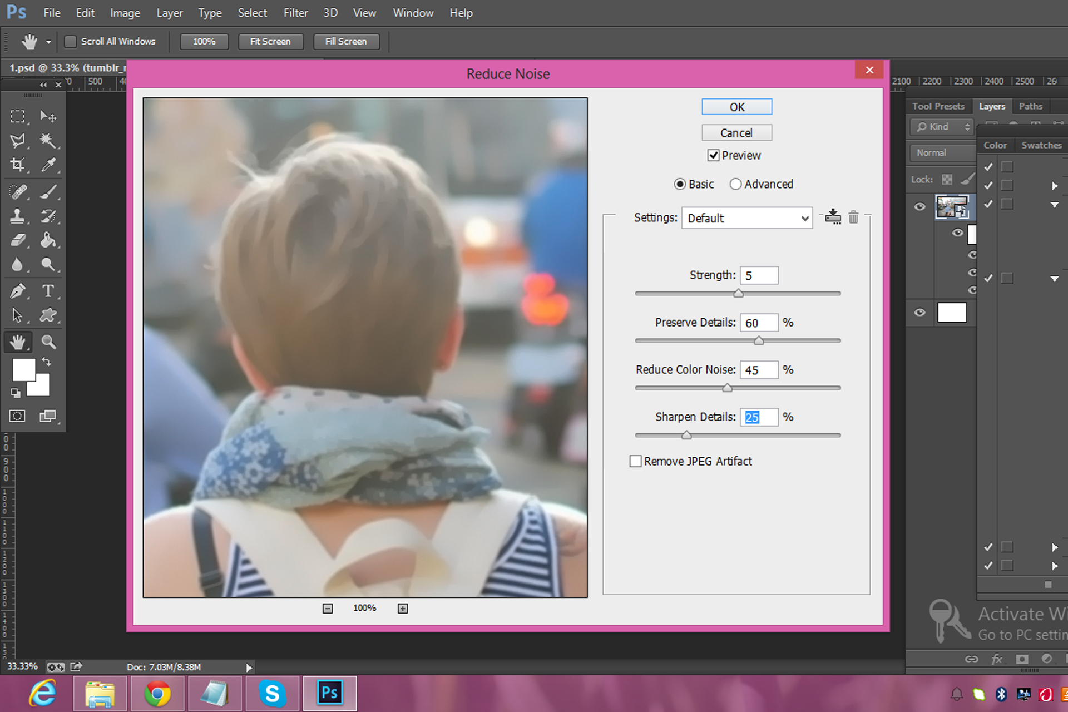The image size is (1068, 712).
Task: Hide the top smart object layer
Action: tap(920, 207)
